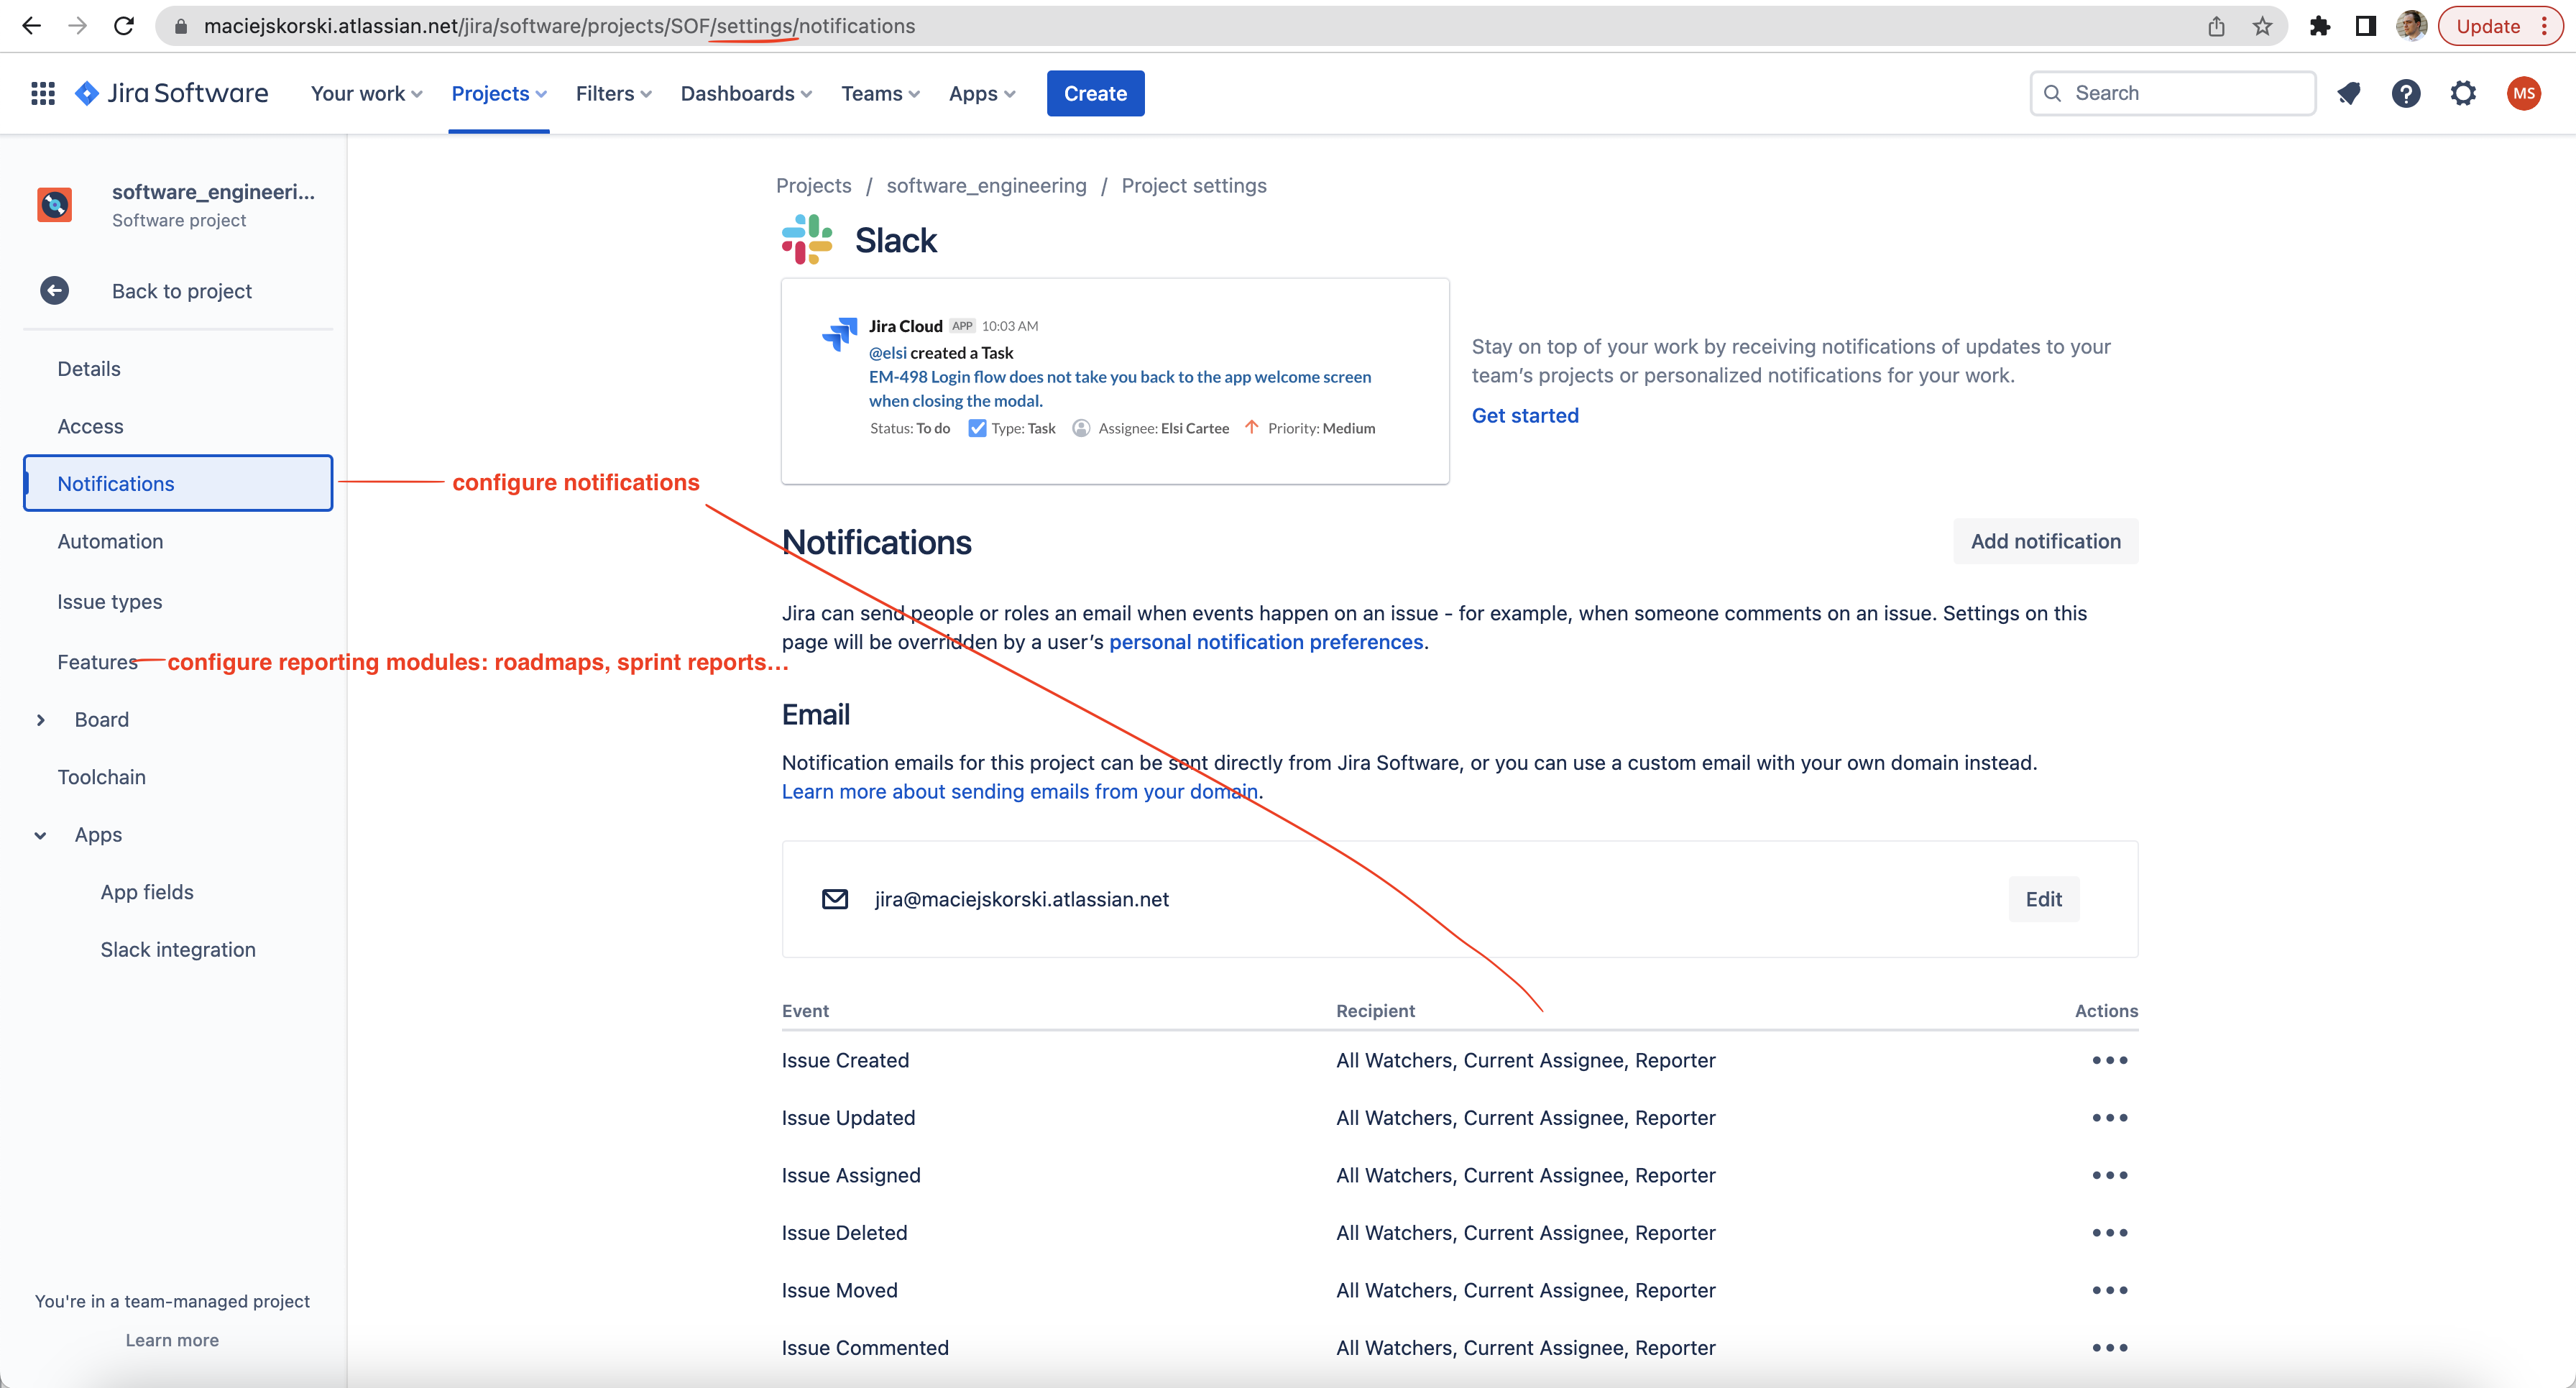2576x1388 pixels.
Task: Click the Back to project arrow icon
Action: pyautogui.click(x=54, y=291)
